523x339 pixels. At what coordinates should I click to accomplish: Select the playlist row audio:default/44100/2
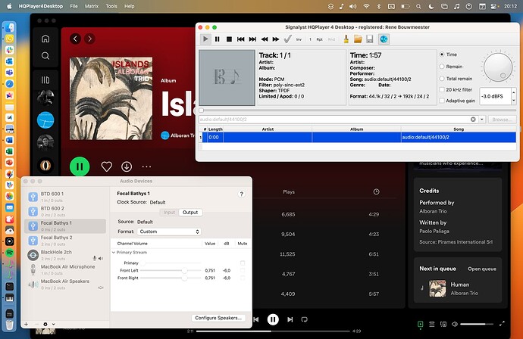[x=358, y=137]
